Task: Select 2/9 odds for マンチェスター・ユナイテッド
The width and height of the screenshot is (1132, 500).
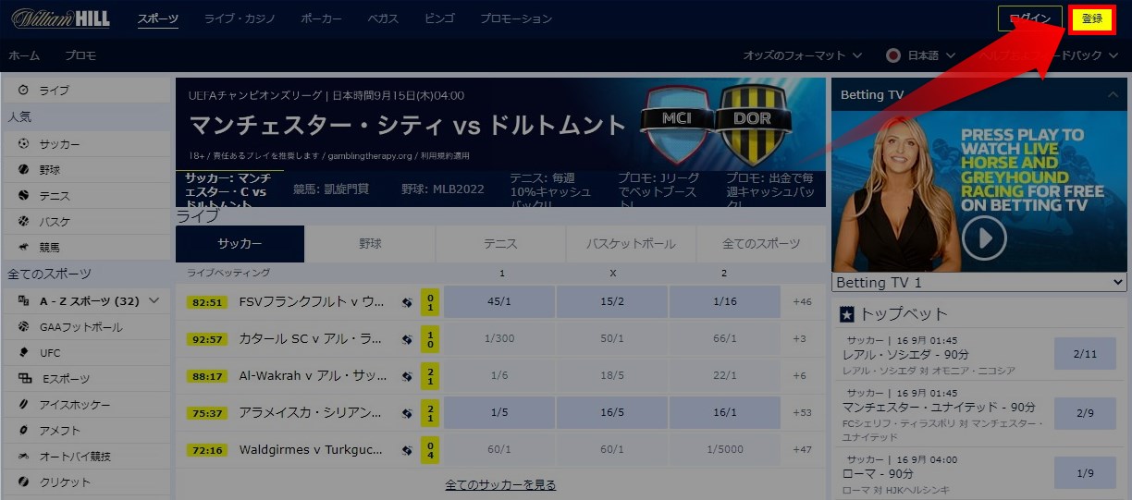Action: 1084,413
